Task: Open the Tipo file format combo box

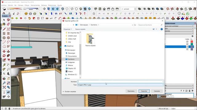Action: [121, 85]
